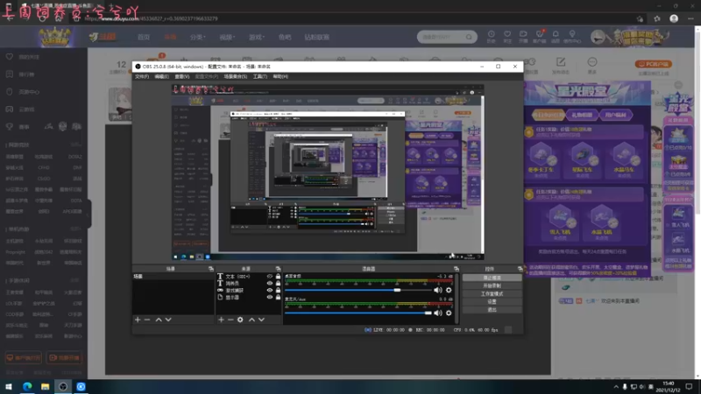Screen dimensions: 701x394
Task: Open 鱼吧 in Douyu navigation bar
Action: tap(285, 37)
